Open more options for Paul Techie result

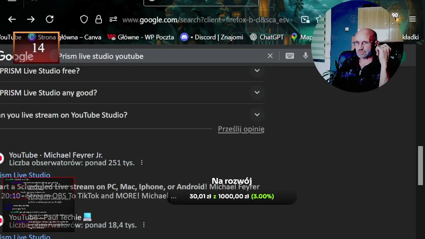point(144,225)
